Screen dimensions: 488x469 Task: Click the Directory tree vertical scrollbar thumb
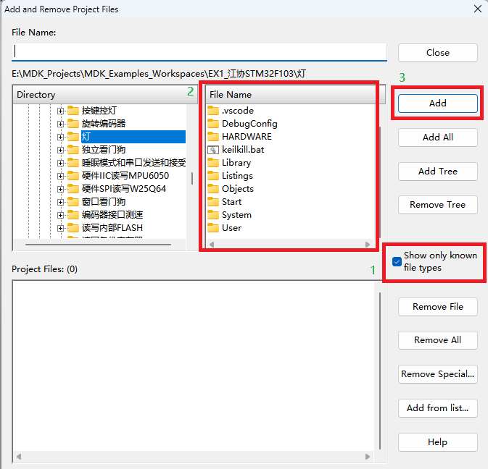pyautogui.click(x=192, y=178)
